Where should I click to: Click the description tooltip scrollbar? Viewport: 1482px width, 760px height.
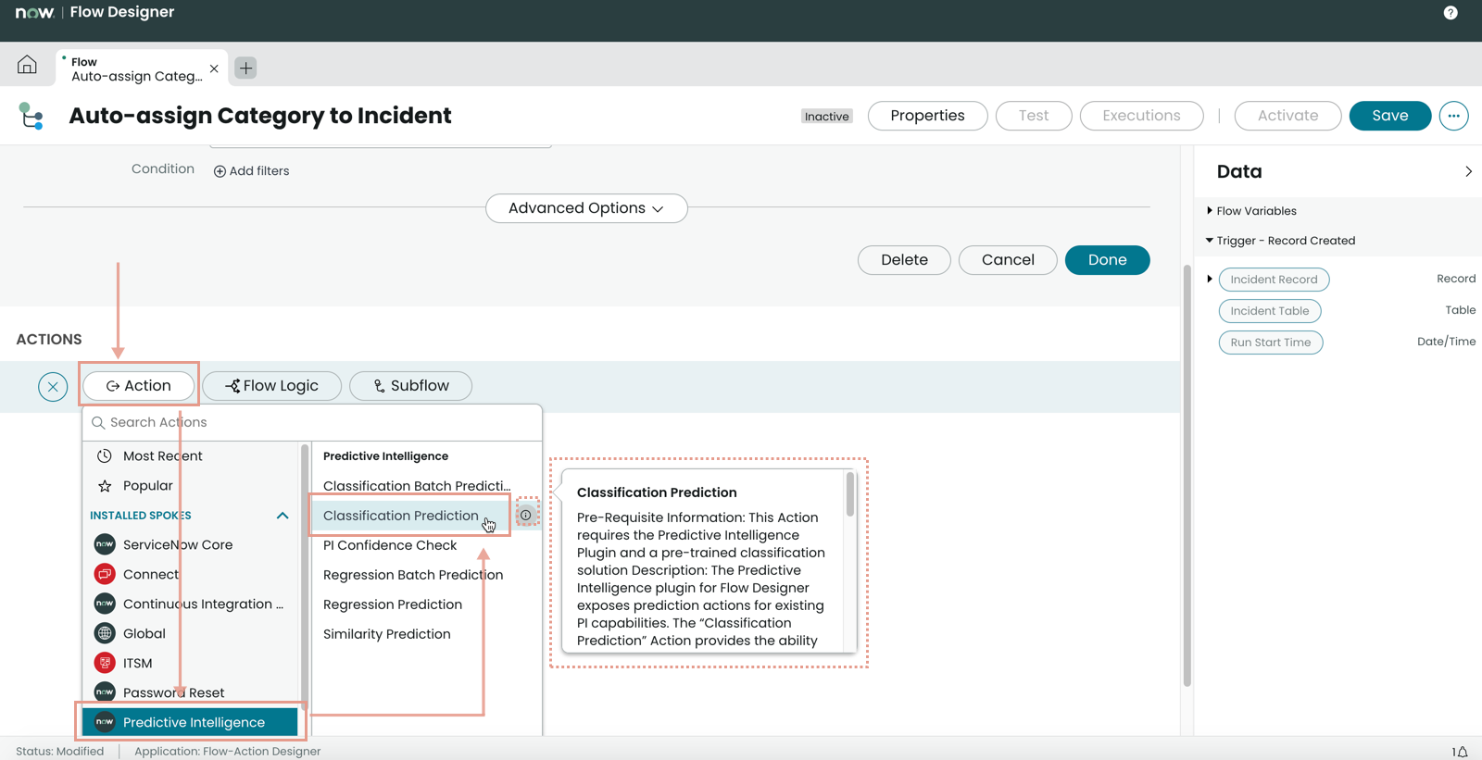(x=850, y=494)
